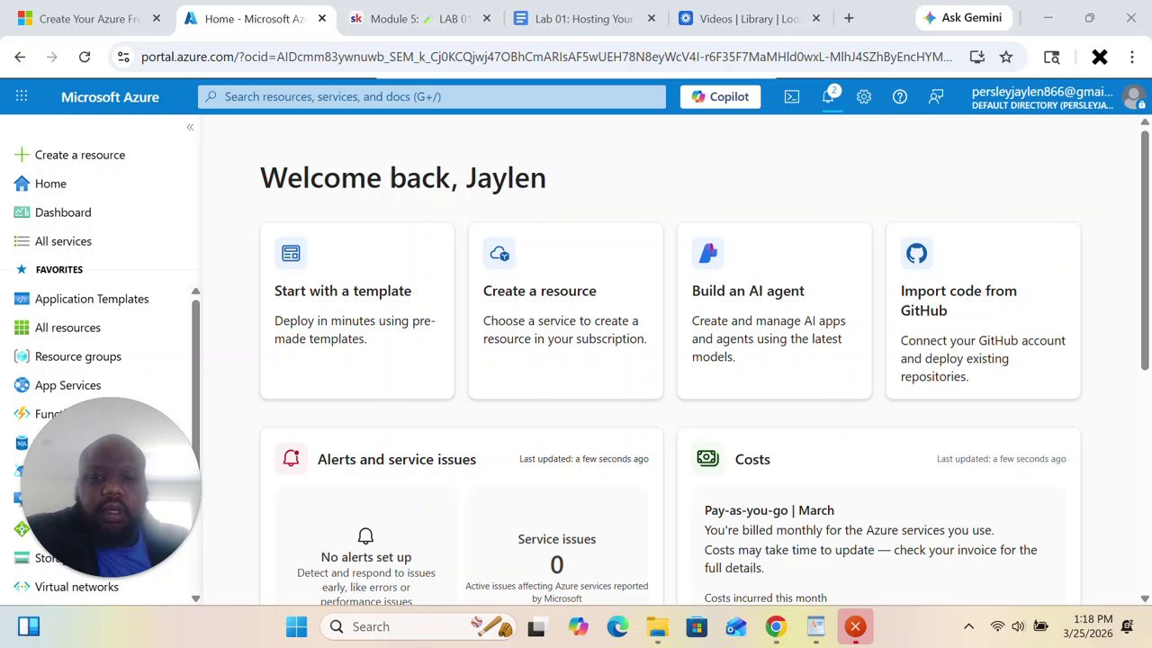This screenshot has width=1152, height=648.
Task: Click the Azure search box
Action: pos(432,96)
